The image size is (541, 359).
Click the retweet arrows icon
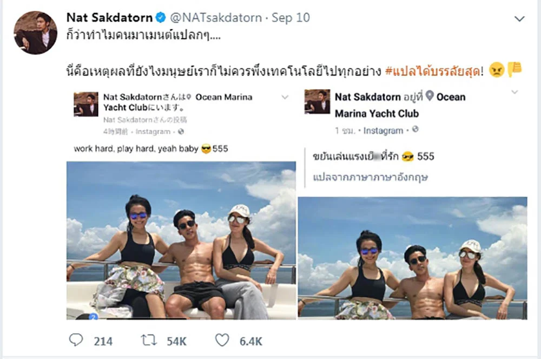pyautogui.click(x=149, y=341)
